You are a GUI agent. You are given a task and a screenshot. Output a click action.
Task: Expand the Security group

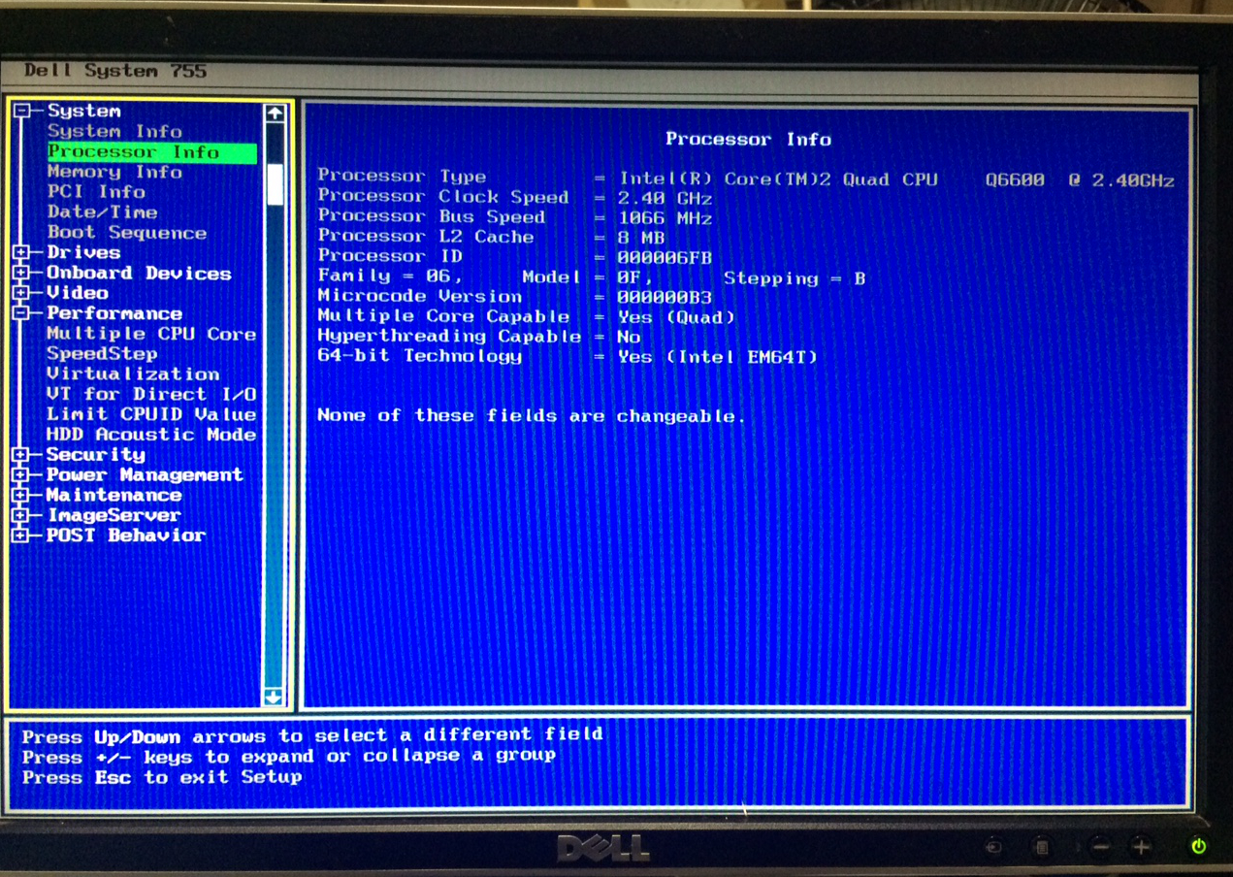pos(21,454)
